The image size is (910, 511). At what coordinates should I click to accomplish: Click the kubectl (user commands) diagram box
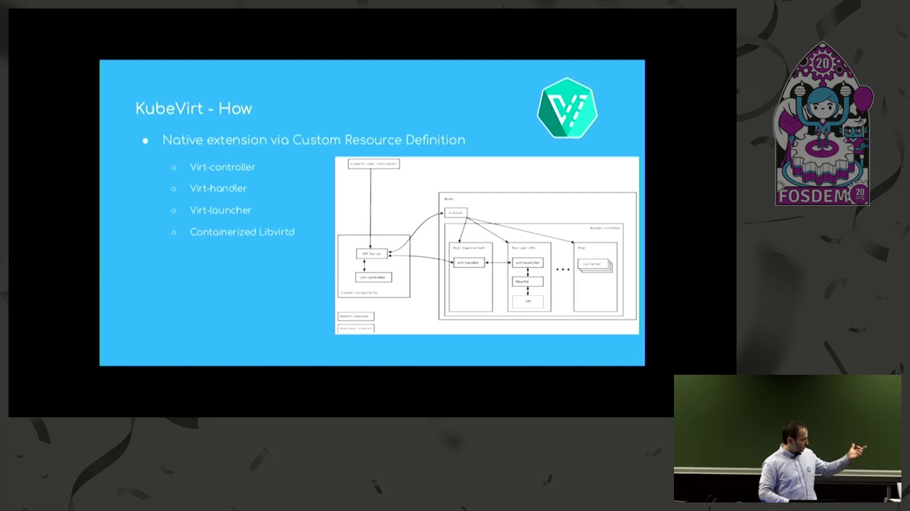(374, 164)
